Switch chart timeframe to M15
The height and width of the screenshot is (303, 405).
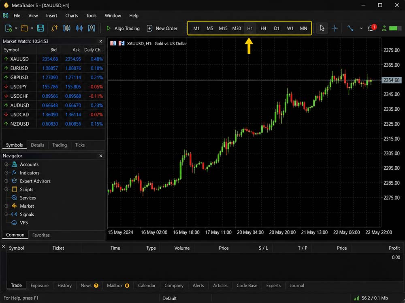pos(223,28)
